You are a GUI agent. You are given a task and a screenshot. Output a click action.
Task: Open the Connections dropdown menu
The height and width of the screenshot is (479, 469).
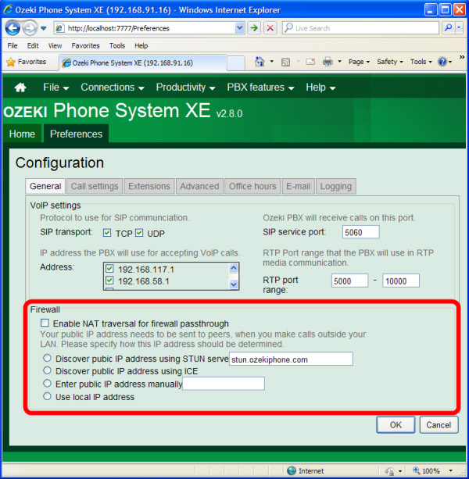coord(113,88)
